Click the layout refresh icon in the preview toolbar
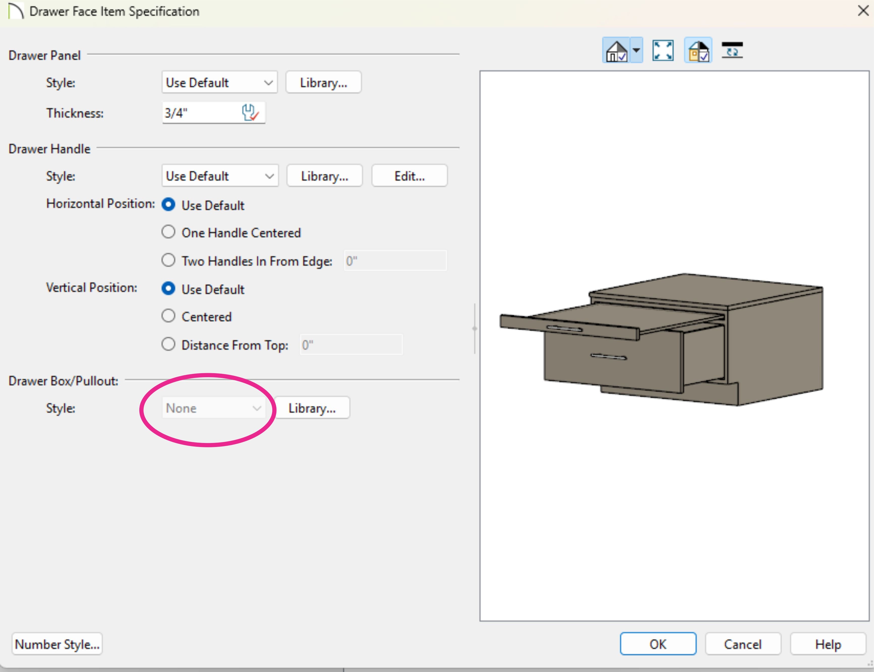The image size is (874, 672). pos(732,51)
